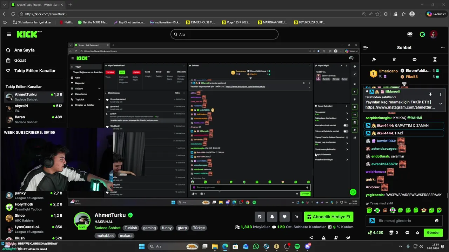Open the Sinco ARC Raiders channel
The width and height of the screenshot is (449, 252).
tap(34, 218)
